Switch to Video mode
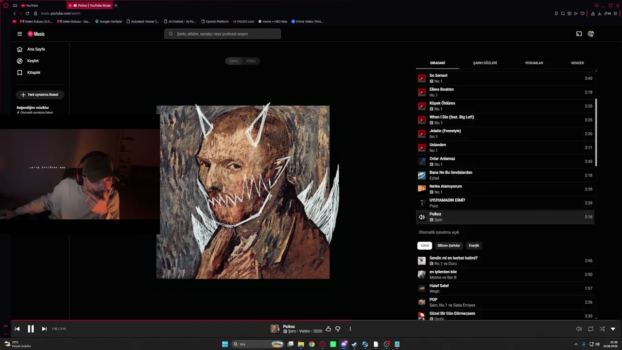The height and width of the screenshot is (350, 622). pyautogui.click(x=251, y=61)
